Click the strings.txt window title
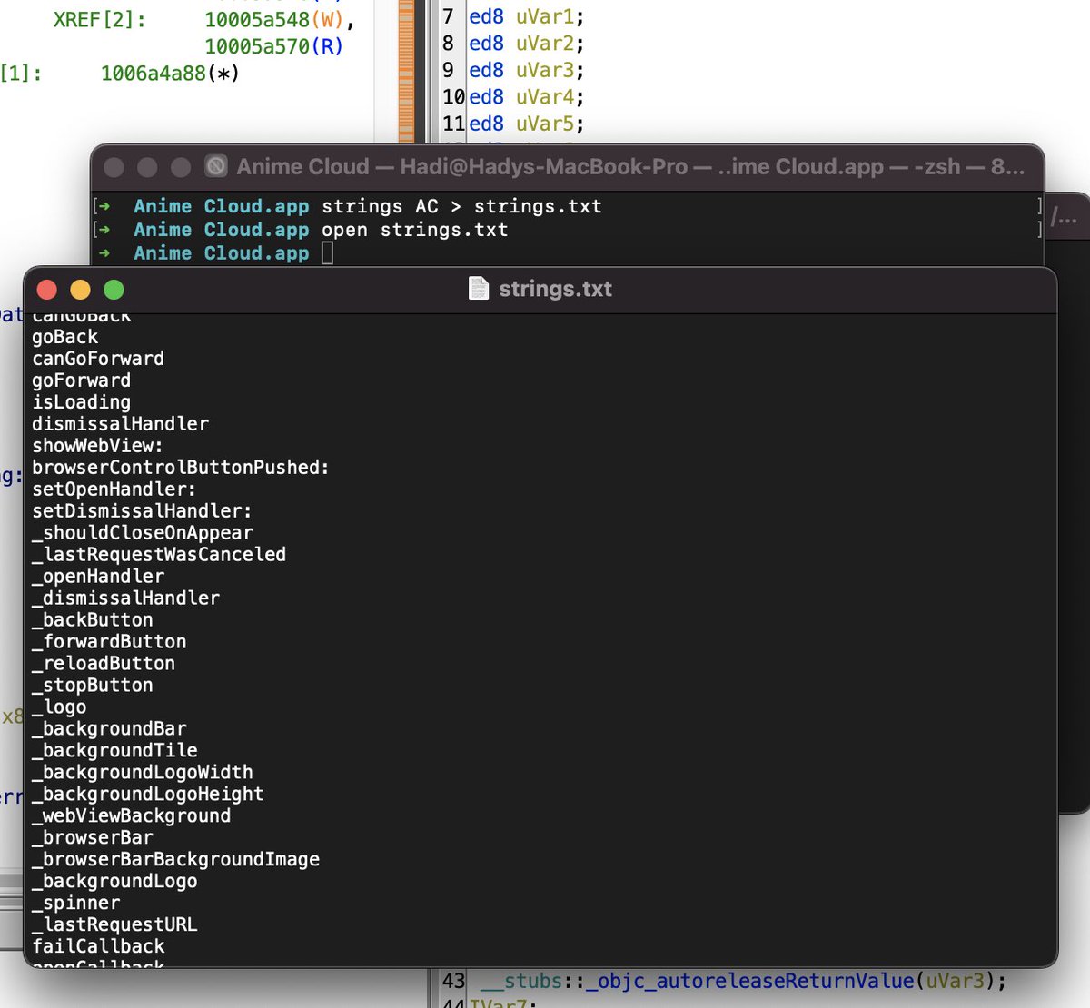Screen dimensions: 1090x1008 coord(555,289)
